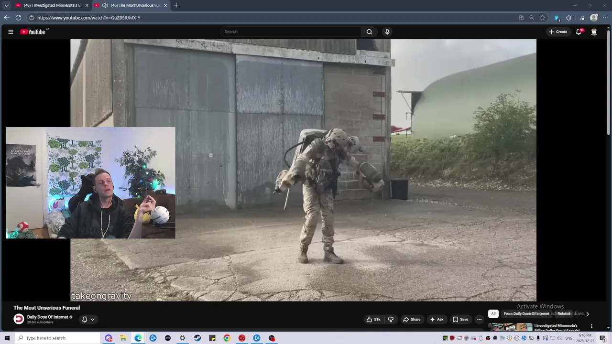Open the browser profile avatar

click(594, 18)
